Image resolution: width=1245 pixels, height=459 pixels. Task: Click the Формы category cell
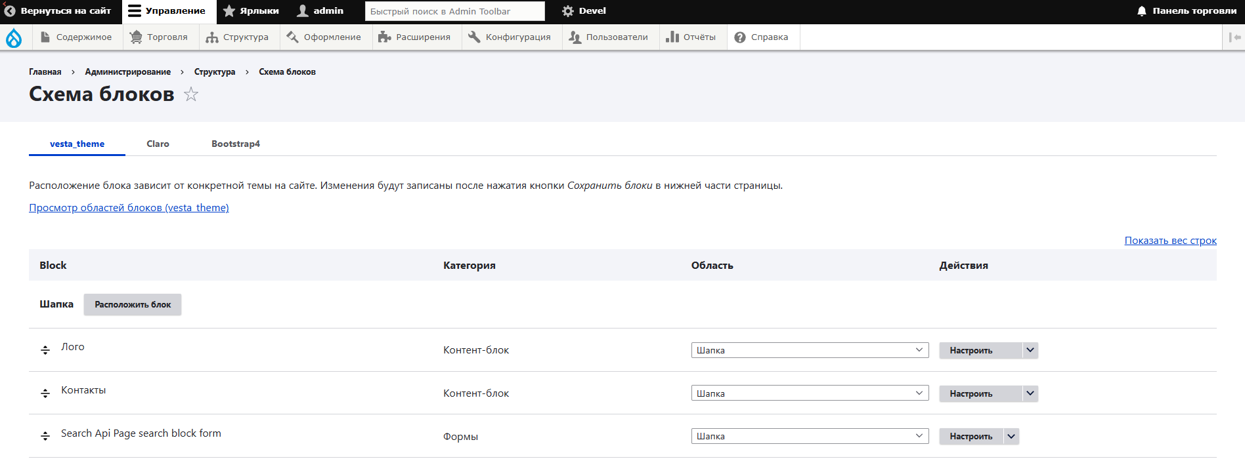coord(460,437)
